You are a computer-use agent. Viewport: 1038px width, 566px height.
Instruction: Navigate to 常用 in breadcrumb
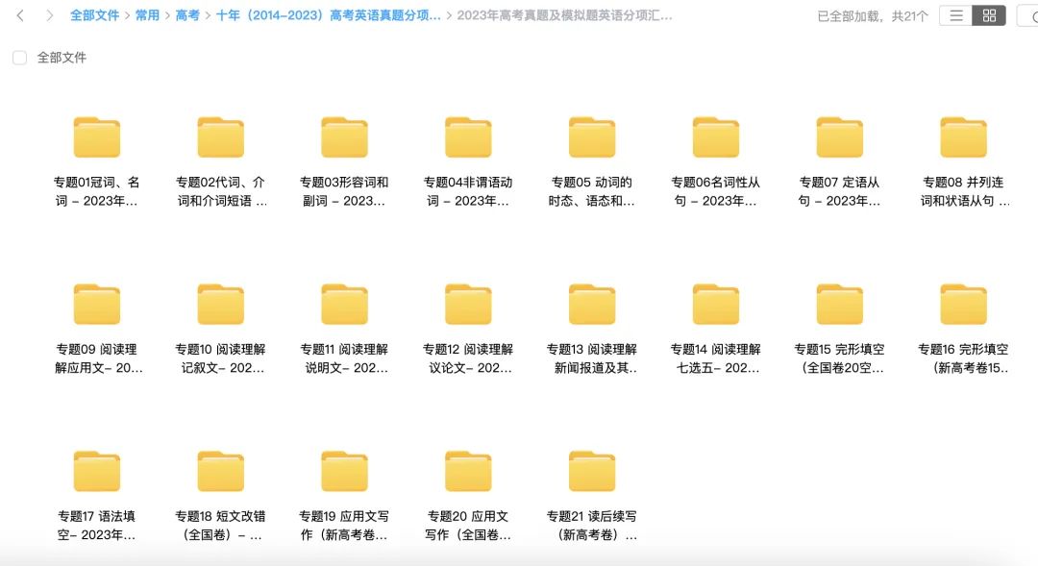click(x=147, y=15)
